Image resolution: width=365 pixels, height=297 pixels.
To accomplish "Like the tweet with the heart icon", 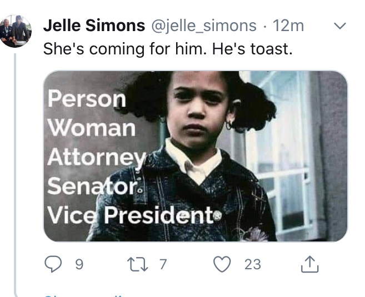I will point(223,264).
